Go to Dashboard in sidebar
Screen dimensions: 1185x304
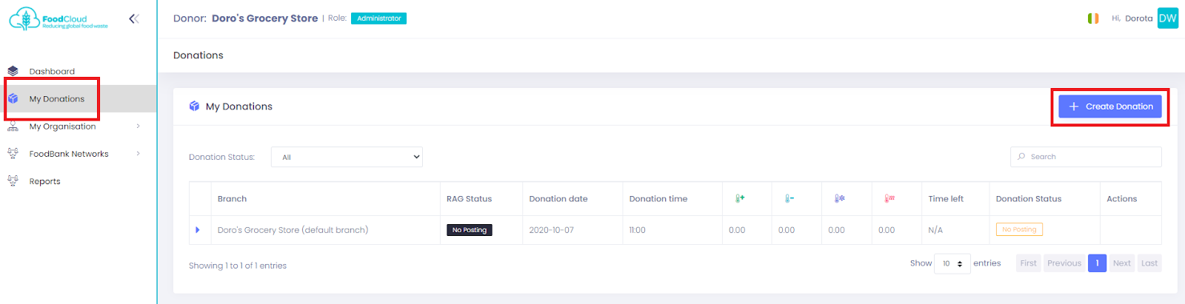[x=52, y=72]
